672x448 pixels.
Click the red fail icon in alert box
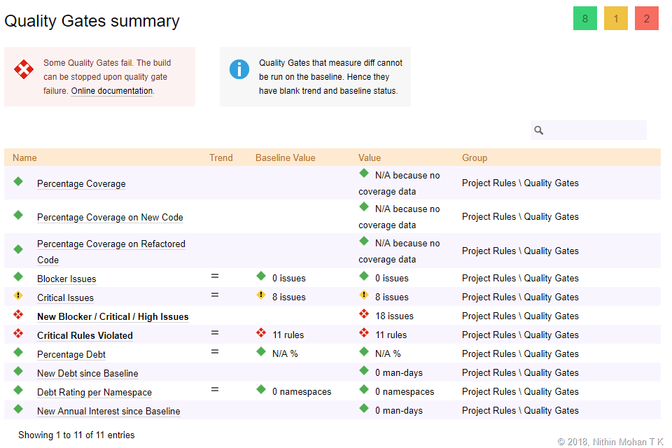pyautogui.click(x=24, y=69)
